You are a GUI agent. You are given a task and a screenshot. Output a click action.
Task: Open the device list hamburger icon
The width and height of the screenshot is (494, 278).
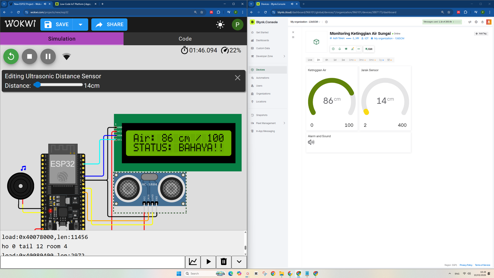click(x=293, y=37)
